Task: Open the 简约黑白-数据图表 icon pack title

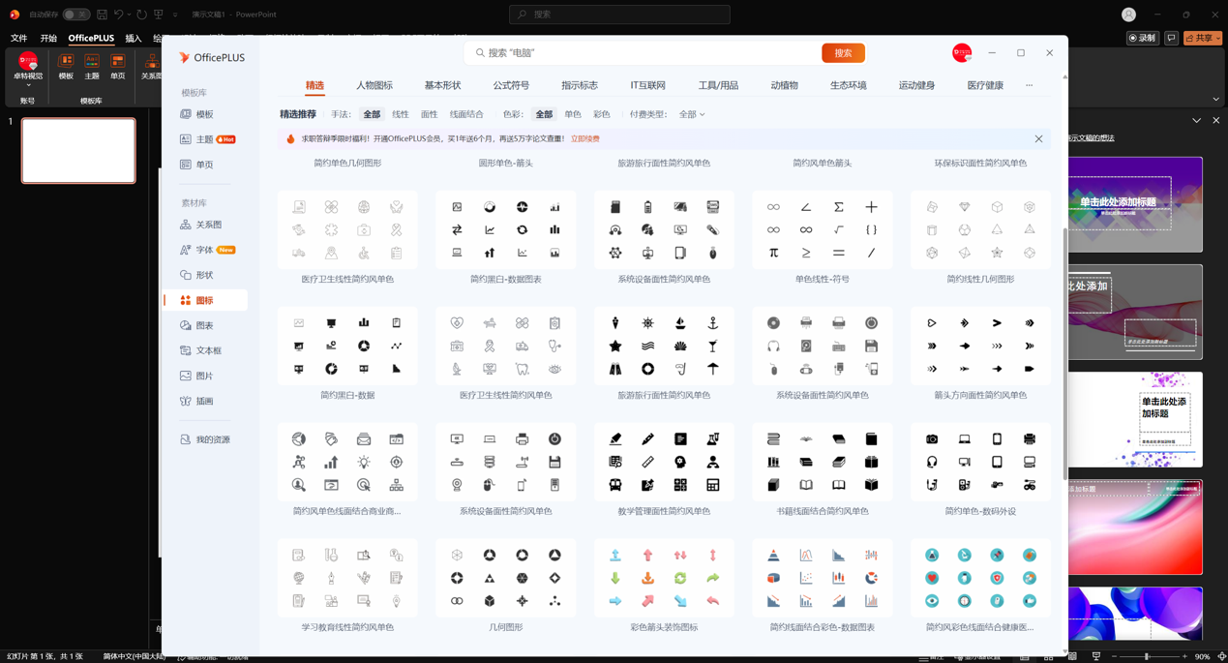Action: 505,279
